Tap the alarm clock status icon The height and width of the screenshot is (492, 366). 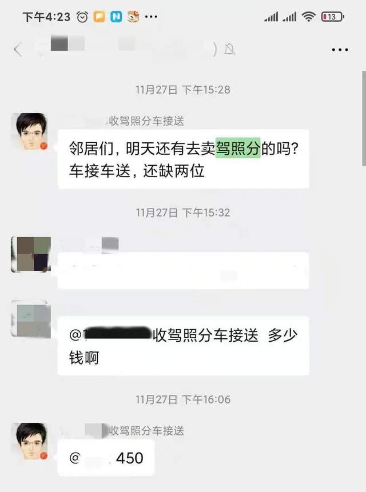(x=82, y=17)
